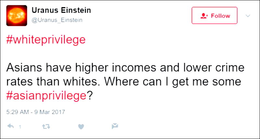Send tweet via the envelope message icon
Viewport: 260px width, 139px height.
pos(114,126)
